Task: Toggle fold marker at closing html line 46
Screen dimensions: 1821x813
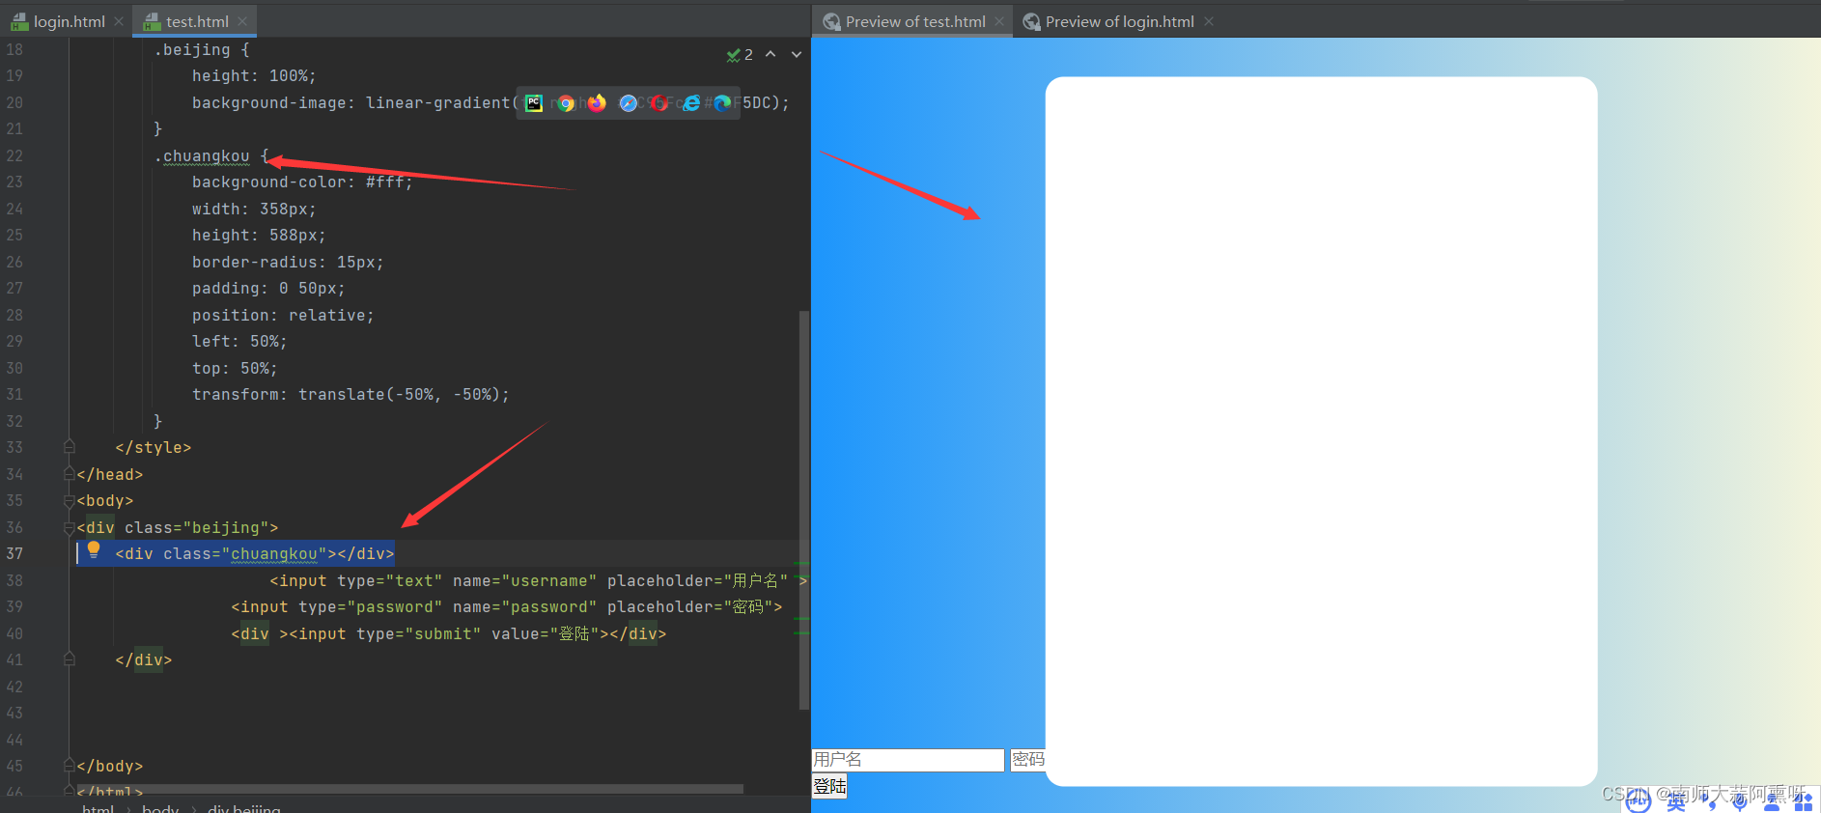Action: click(70, 791)
